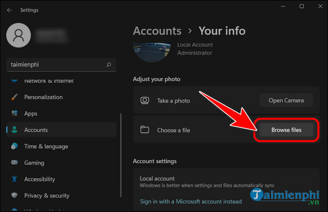The height and width of the screenshot is (212, 328).
Task: Click the Accounts person icon
Action: [15, 130]
